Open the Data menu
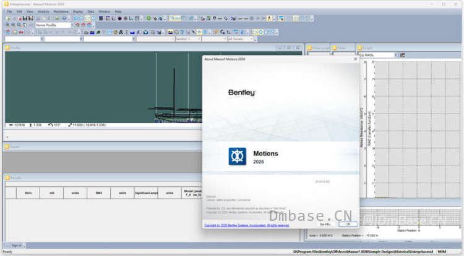This screenshot has width=464, height=256. tap(90, 12)
